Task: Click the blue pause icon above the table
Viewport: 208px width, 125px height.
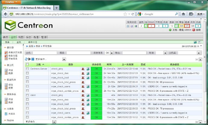Action: (x=33, y=59)
